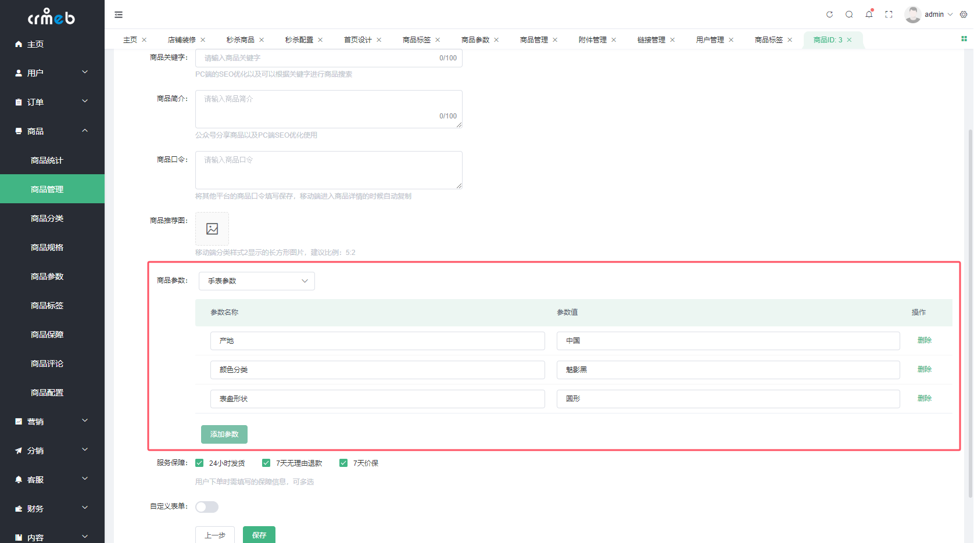The width and height of the screenshot is (974, 543).
Task: Close the 用户管理 tab
Action: click(x=731, y=40)
